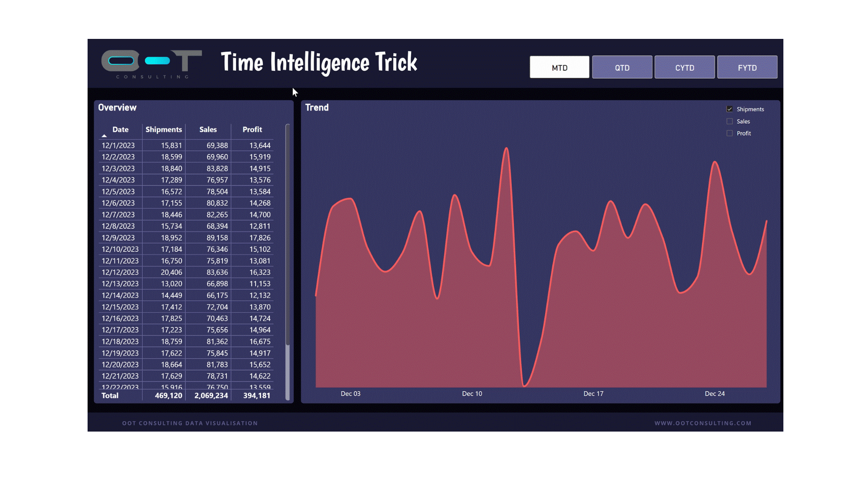The width and height of the screenshot is (858, 483).
Task: Select the 12/11/2023 date cell
Action: pos(120,261)
